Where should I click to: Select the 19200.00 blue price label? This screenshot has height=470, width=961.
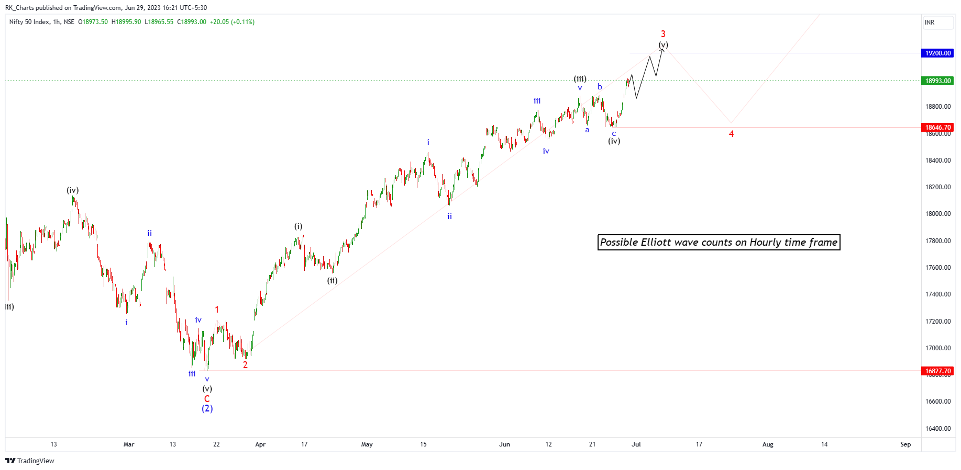click(937, 53)
